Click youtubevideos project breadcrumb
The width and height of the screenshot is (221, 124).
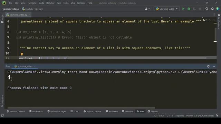[x=11, y=9]
